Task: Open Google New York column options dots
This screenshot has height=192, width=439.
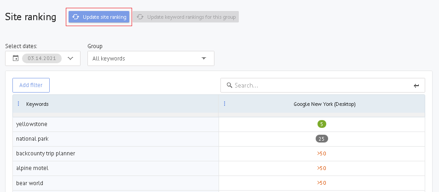Action: tap(225, 104)
